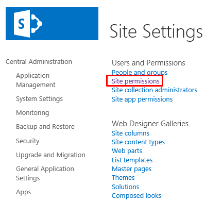Open Backup and Restore

click(x=45, y=127)
